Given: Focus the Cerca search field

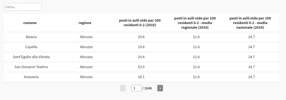Looking at the screenshot, I should pyautogui.click(x=23, y=7).
